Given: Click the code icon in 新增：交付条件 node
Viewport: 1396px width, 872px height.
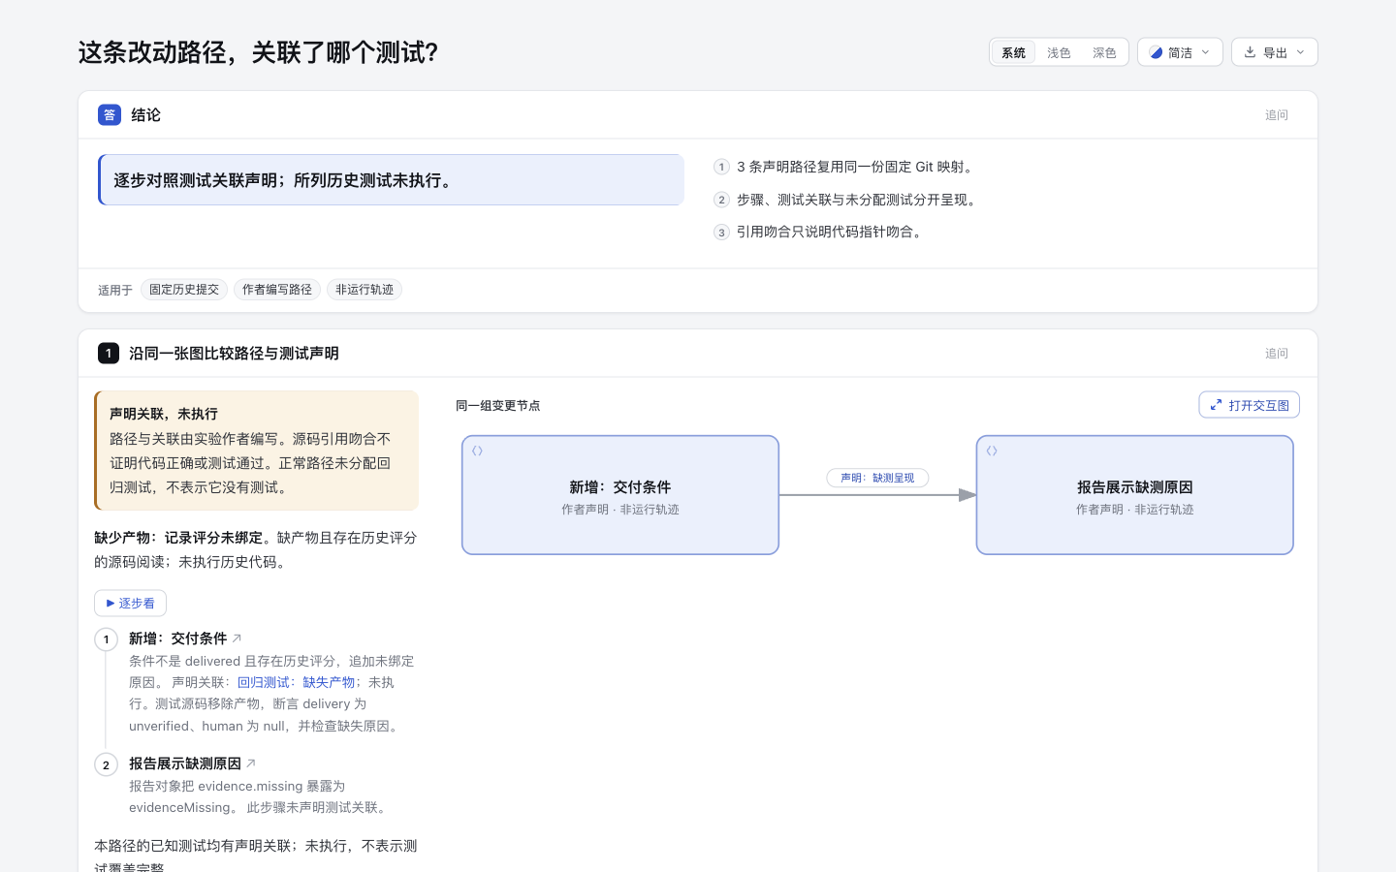Looking at the screenshot, I should coord(477,451).
